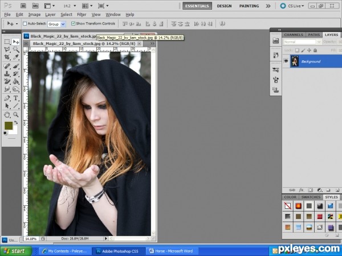The width and height of the screenshot is (342, 256).
Task: Link layers icon in Layers panel
Action: click(x=292, y=190)
